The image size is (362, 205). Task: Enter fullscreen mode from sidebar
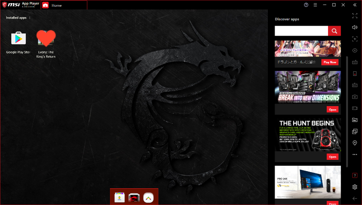coord(355,16)
